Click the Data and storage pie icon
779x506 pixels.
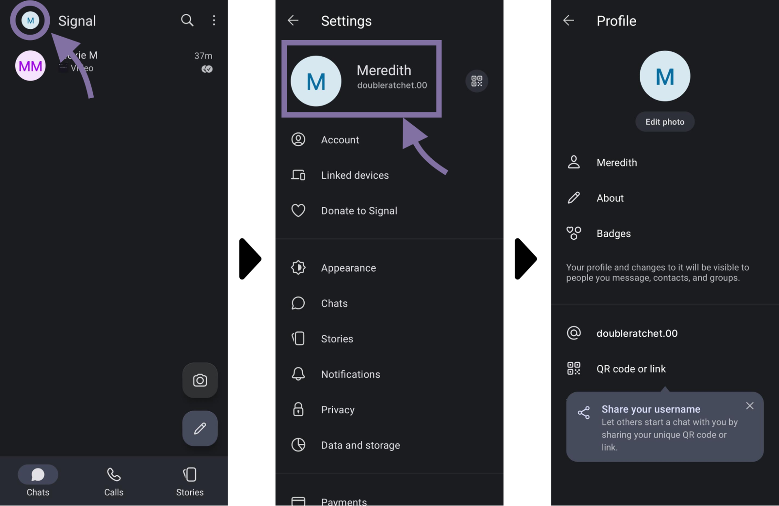click(x=298, y=445)
